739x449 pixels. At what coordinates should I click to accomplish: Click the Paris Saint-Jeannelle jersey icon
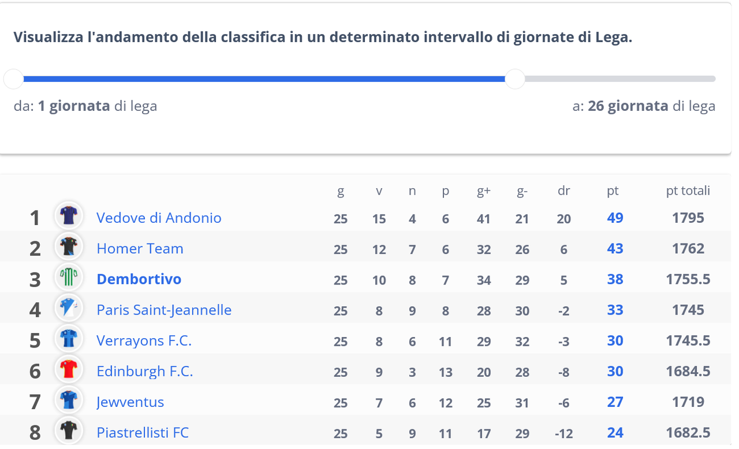69,308
